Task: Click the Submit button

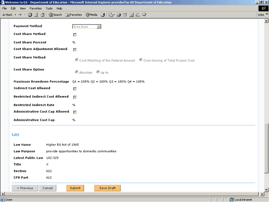Action: tap(75, 188)
